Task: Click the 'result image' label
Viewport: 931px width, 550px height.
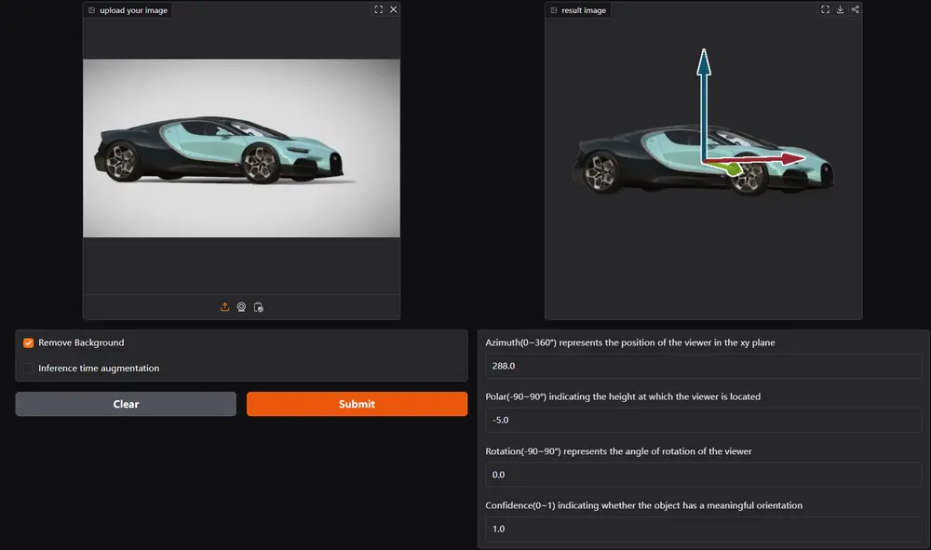Action: [584, 10]
